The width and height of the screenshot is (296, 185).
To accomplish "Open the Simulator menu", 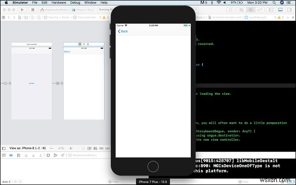I will (x=20, y=2).
